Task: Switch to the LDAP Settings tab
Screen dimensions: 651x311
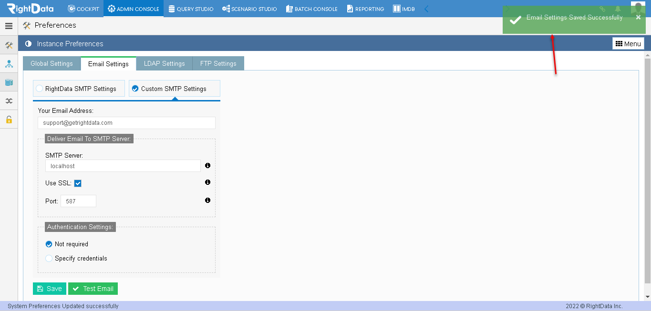Action: coord(164,63)
